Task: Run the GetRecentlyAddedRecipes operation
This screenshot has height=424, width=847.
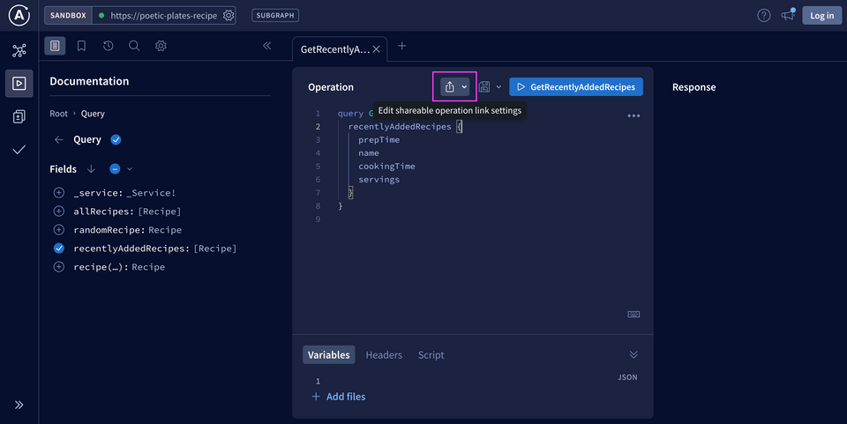Action: (x=576, y=87)
